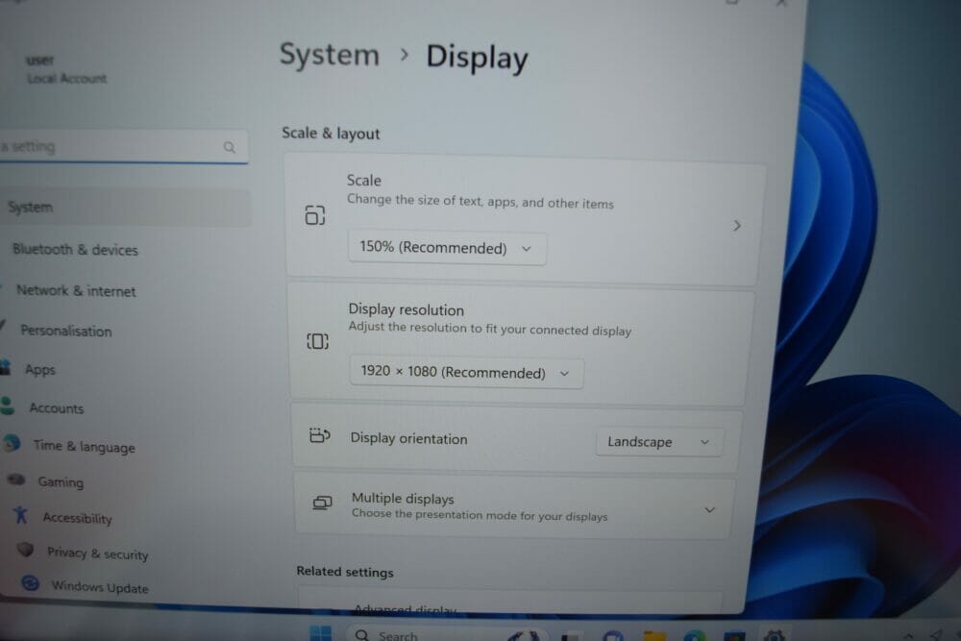Click the Scale setting icon
Image resolution: width=961 pixels, height=641 pixels.
(315, 215)
